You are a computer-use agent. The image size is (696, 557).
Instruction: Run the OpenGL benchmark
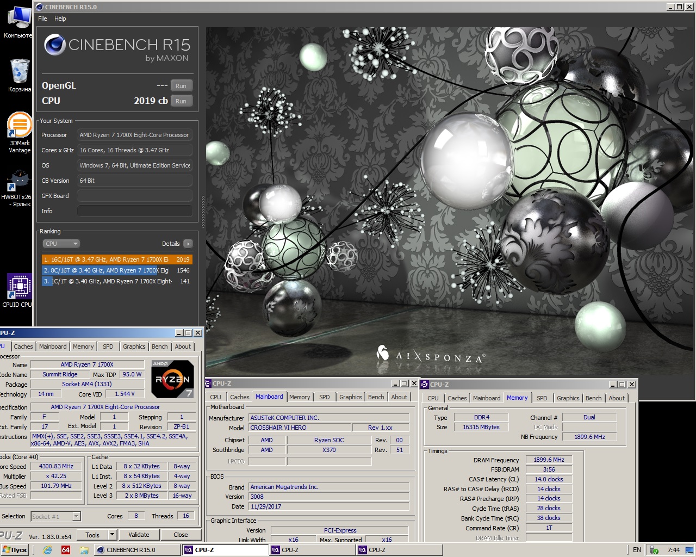[x=181, y=86]
